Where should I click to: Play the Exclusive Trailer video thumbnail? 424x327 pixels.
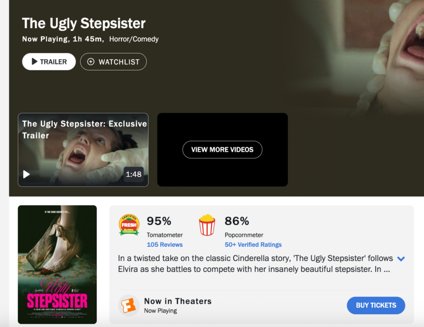pyautogui.click(x=83, y=150)
